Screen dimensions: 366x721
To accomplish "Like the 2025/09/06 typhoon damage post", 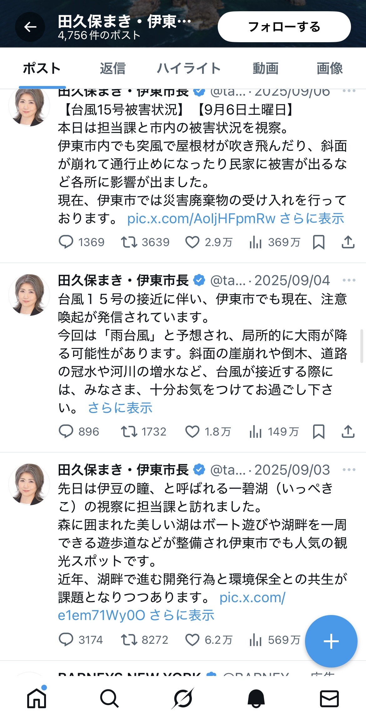I will tap(192, 242).
